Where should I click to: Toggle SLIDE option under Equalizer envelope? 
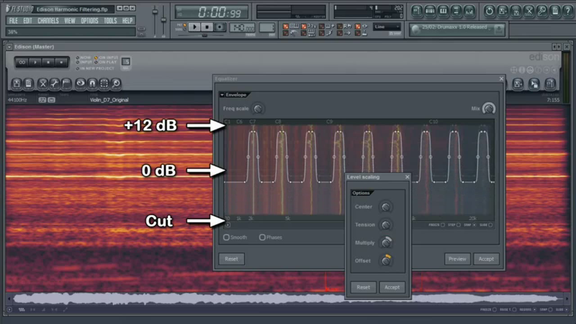coord(490,225)
